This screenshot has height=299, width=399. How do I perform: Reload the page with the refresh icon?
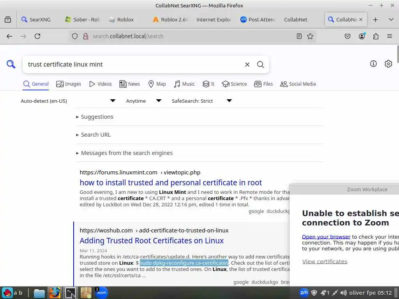coord(37,36)
